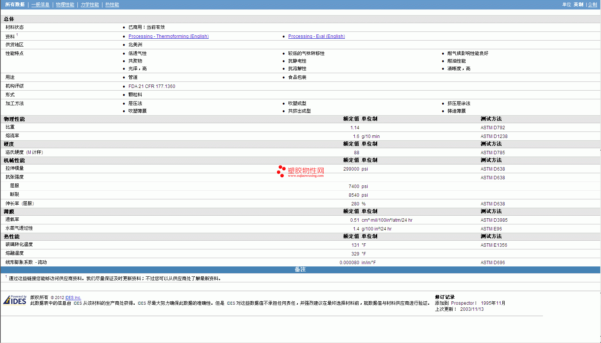Click the IDES Inc. copyright link

tap(73, 298)
